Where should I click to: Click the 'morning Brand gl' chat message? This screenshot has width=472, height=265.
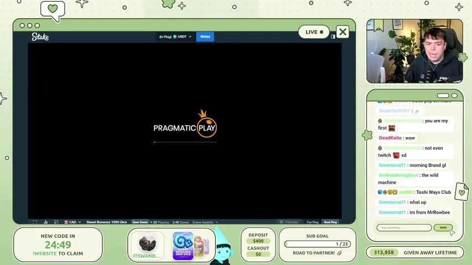click(x=412, y=165)
